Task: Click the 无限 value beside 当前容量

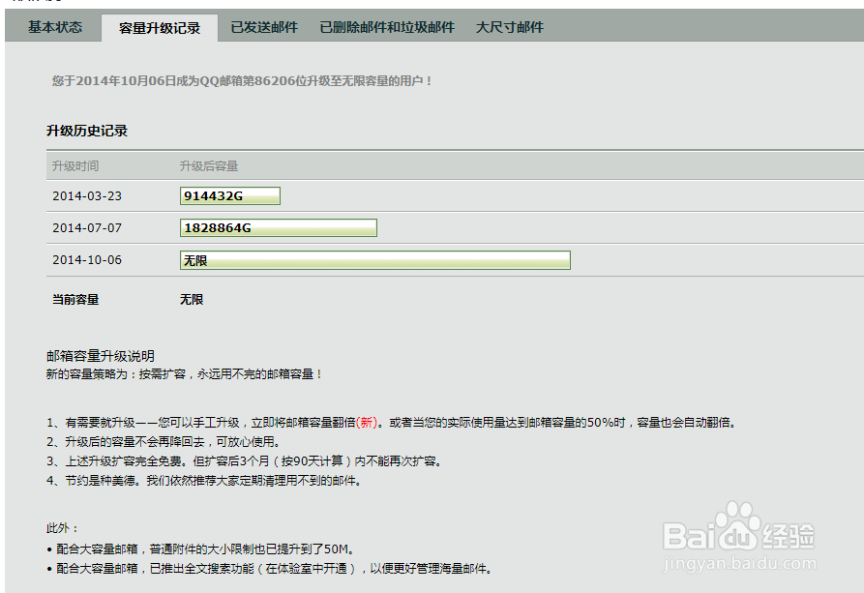Action: (192, 299)
